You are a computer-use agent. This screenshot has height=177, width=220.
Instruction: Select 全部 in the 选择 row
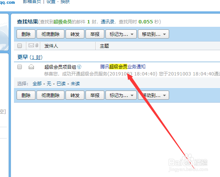pos(37,84)
